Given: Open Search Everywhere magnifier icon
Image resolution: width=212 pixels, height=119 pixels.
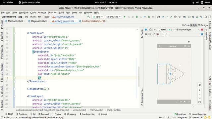Looking at the screenshot, I should coord(206,17).
